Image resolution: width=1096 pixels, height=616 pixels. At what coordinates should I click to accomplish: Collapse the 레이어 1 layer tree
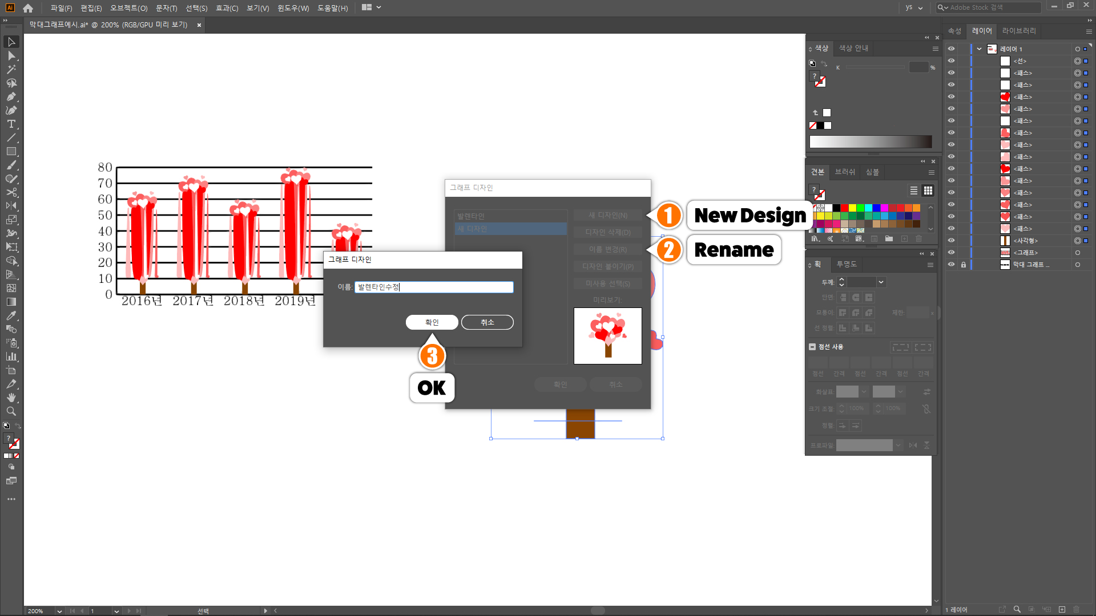[980, 49]
